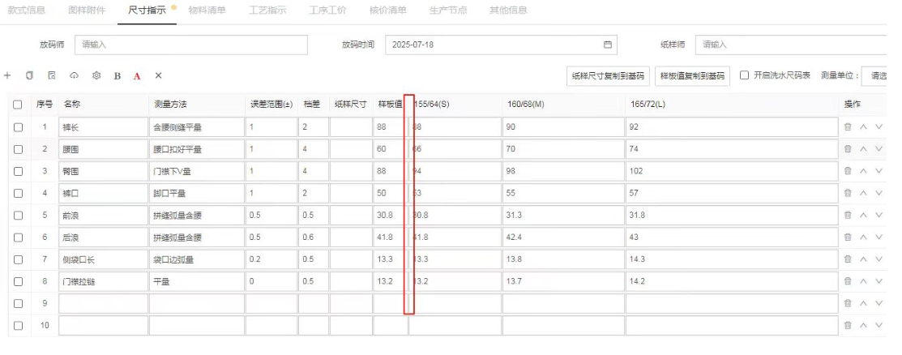The height and width of the screenshot is (355, 902).
Task: Click the cloud upload icon in toolbar
Action: tap(74, 75)
